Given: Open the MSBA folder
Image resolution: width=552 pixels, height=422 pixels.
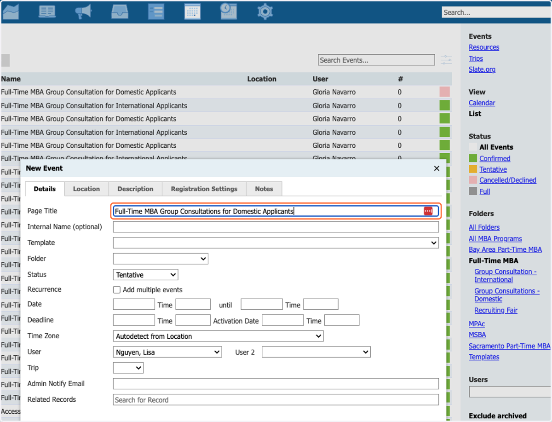Looking at the screenshot, I should point(477,335).
